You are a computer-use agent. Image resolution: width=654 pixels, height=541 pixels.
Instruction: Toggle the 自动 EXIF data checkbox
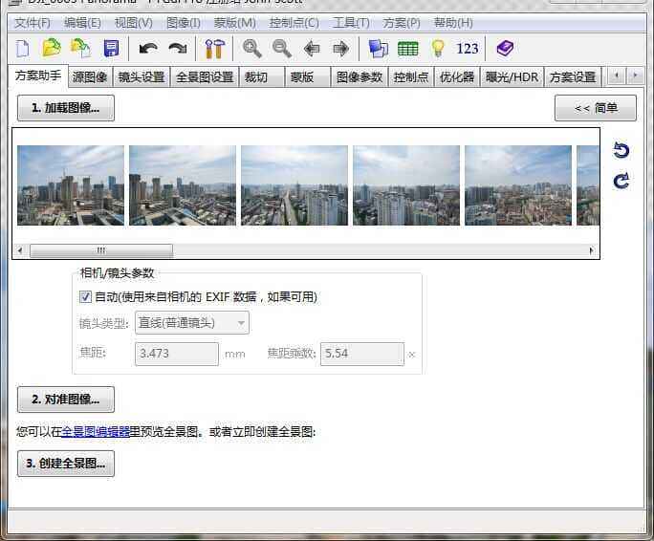(x=86, y=297)
